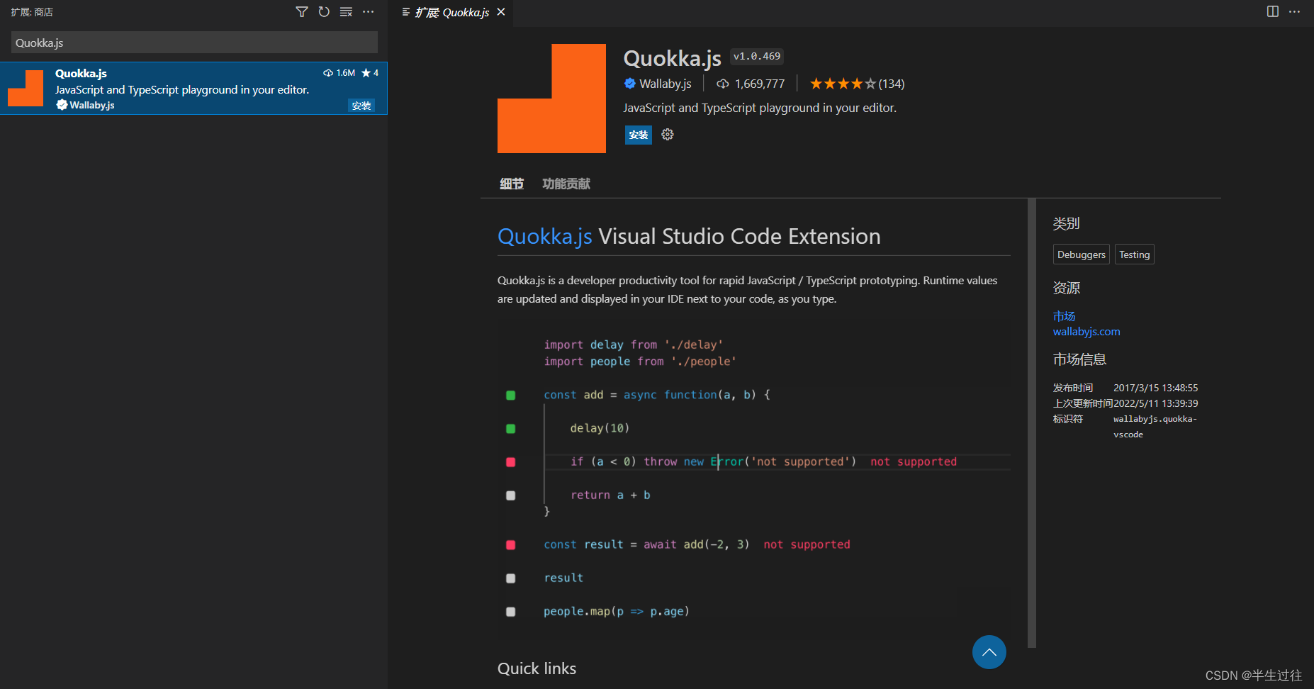Viewport: 1314px width, 689px height.
Task: Open the Quokka.js heading link in readme
Action: (x=544, y=236)
